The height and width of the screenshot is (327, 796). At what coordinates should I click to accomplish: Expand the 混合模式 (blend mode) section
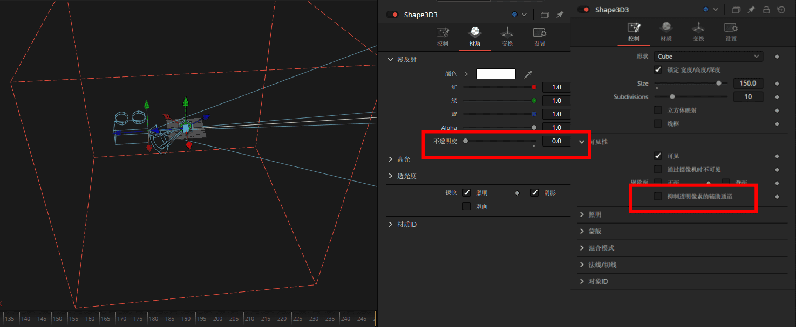[601, 248]
